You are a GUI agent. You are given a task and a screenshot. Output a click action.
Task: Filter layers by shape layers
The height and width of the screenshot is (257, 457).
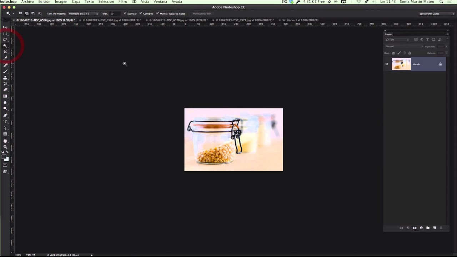(434, 40)
